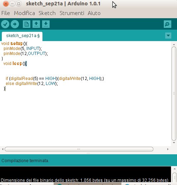Click the 'else digitalWrite(12, LOW);' line

pos(32,84)
